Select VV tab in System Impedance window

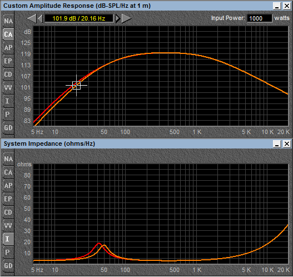pyautogui.click(x=8, y=226)
